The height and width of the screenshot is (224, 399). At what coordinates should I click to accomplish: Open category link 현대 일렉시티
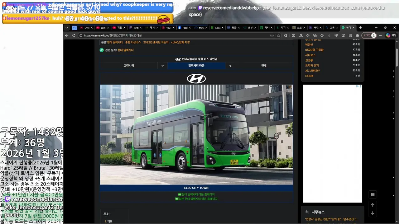coord(115,42)
